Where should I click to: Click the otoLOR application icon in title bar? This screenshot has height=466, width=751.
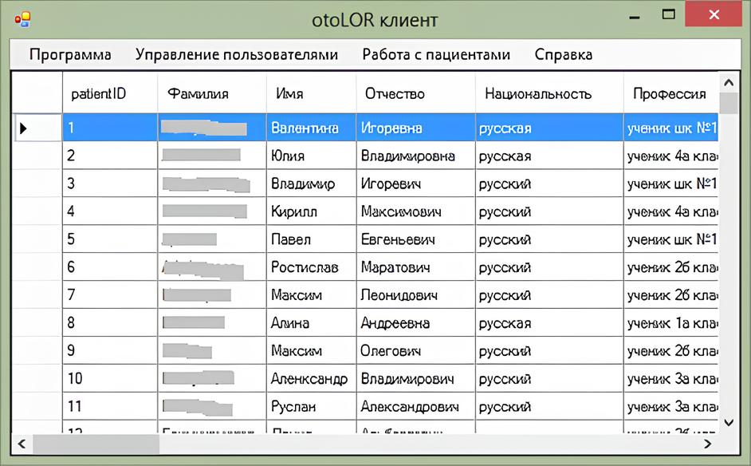[x=22, y=19]
